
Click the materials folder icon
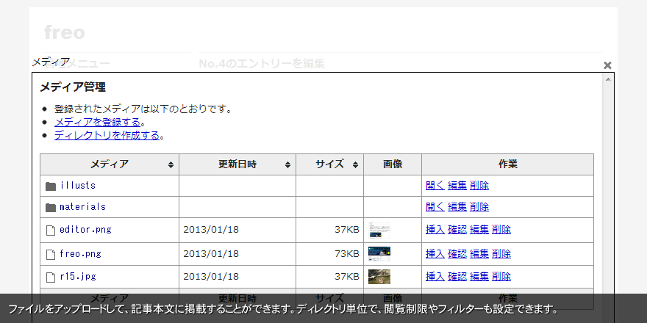click(x=51, y=207)
